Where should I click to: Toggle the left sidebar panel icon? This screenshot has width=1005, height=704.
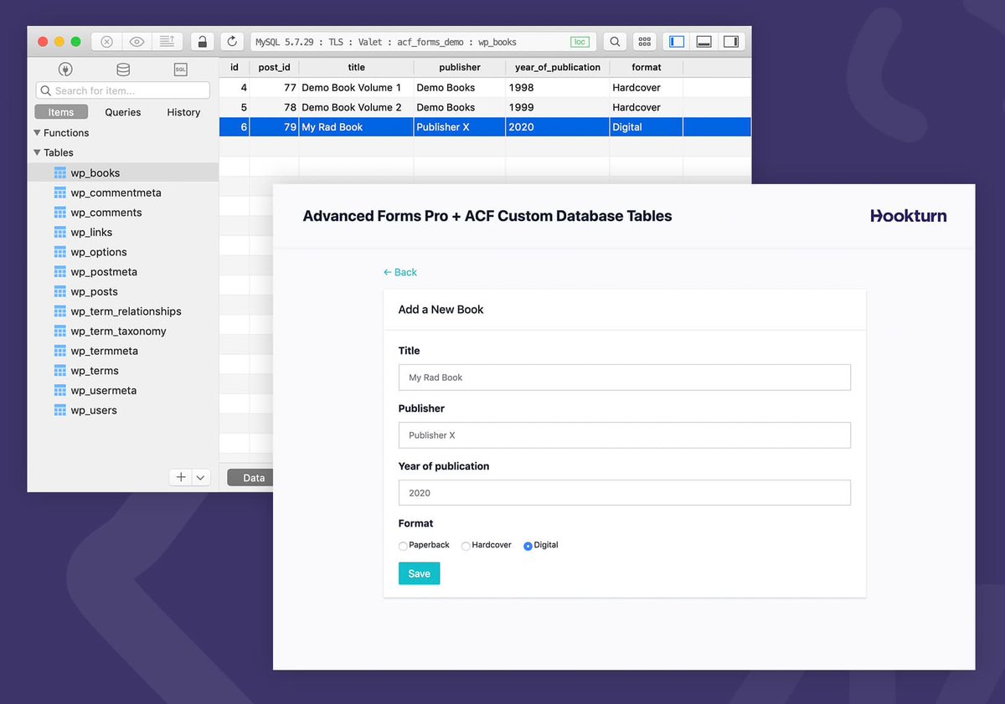(x=678, y=42)
